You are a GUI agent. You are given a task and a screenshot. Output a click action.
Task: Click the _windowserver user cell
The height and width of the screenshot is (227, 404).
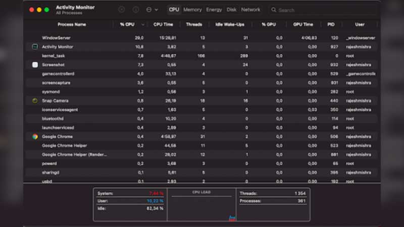361,38
